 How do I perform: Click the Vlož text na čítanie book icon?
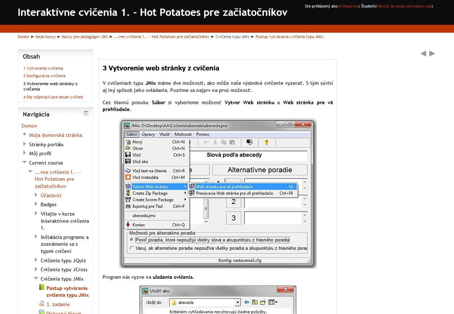[128, 171]
